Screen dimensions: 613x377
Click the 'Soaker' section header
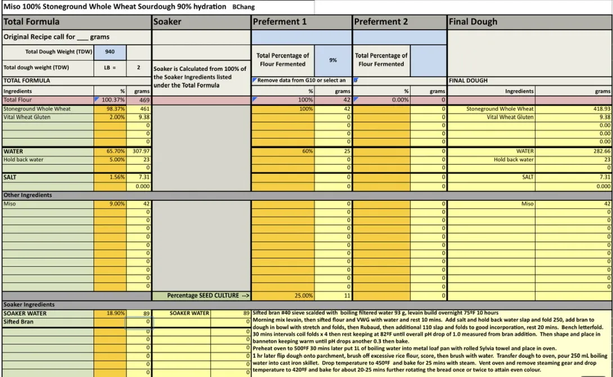coord(201,22)
